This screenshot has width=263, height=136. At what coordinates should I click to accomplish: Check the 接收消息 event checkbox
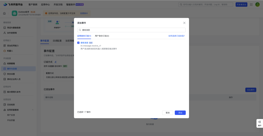78,43
